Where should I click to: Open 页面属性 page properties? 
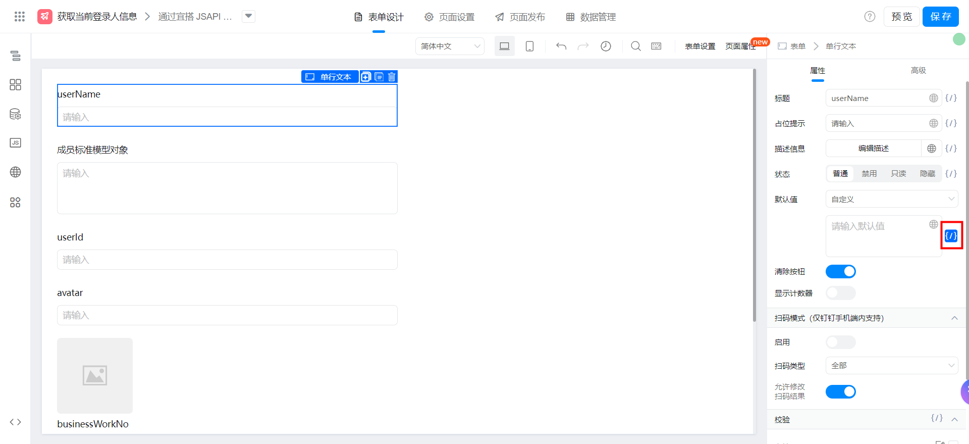tap(740, 46)
